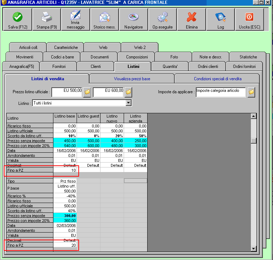Select Listini di vendita subtab
273x260 pixels.
[47, 79]
